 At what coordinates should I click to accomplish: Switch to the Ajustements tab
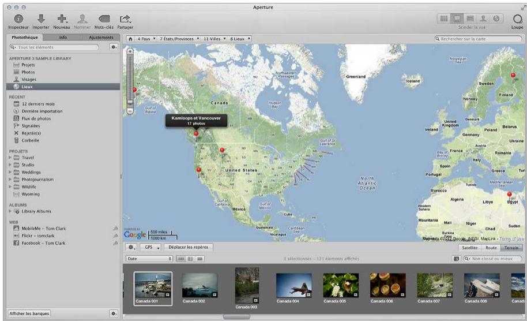(101, 38)
